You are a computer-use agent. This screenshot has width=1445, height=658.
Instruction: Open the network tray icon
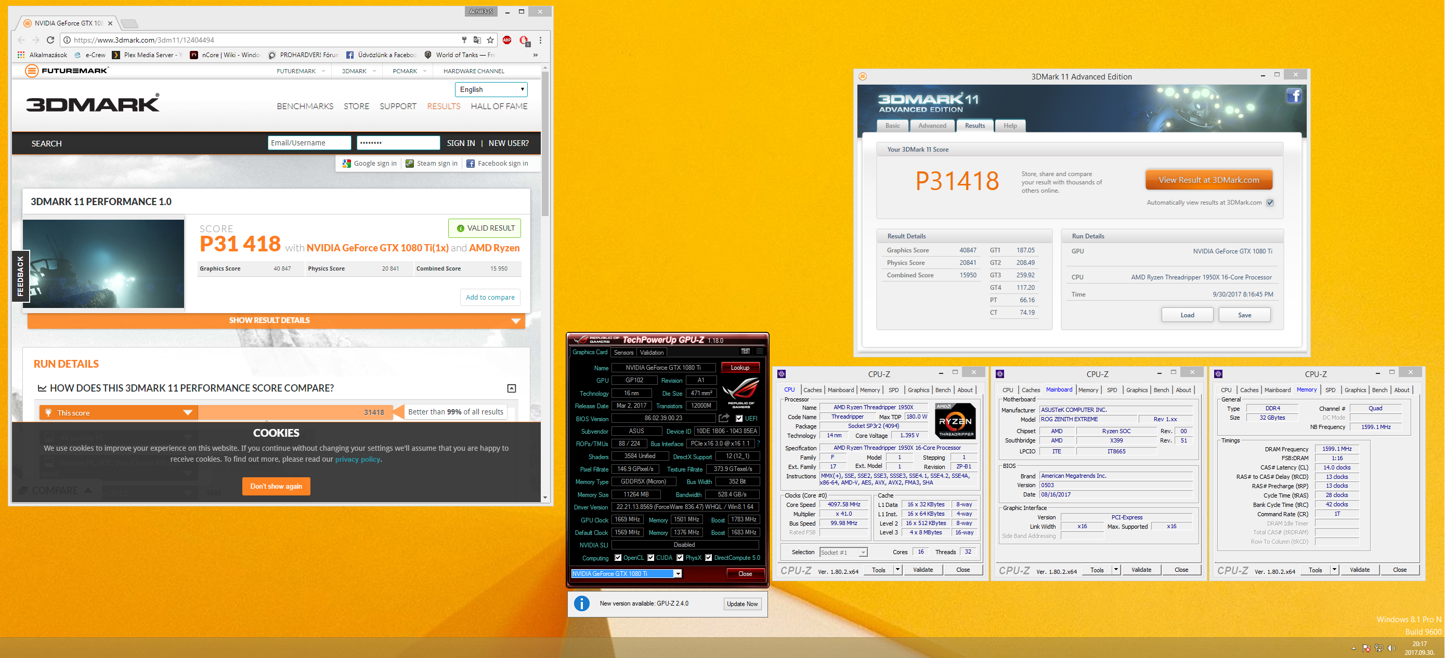[x=1379, y=649]
